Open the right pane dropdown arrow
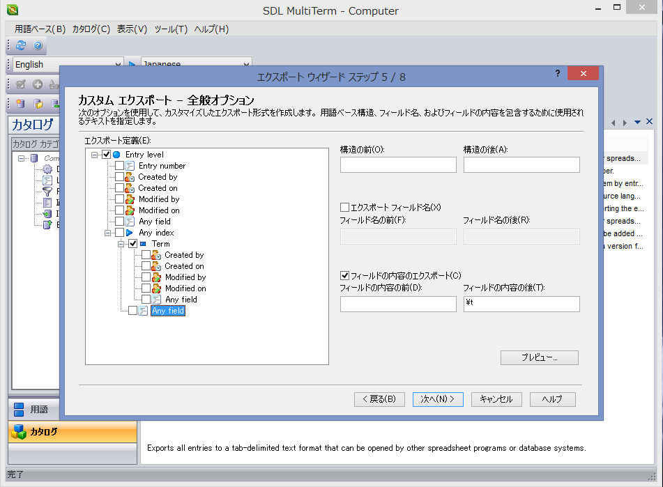Image resolution: width=663 pixels, height=487 pixels. pyautogui.click(x=638, y=123)
